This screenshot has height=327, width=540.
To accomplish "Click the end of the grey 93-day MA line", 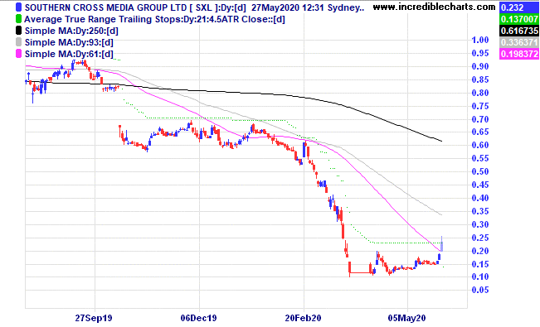I will tap(441, 214).
